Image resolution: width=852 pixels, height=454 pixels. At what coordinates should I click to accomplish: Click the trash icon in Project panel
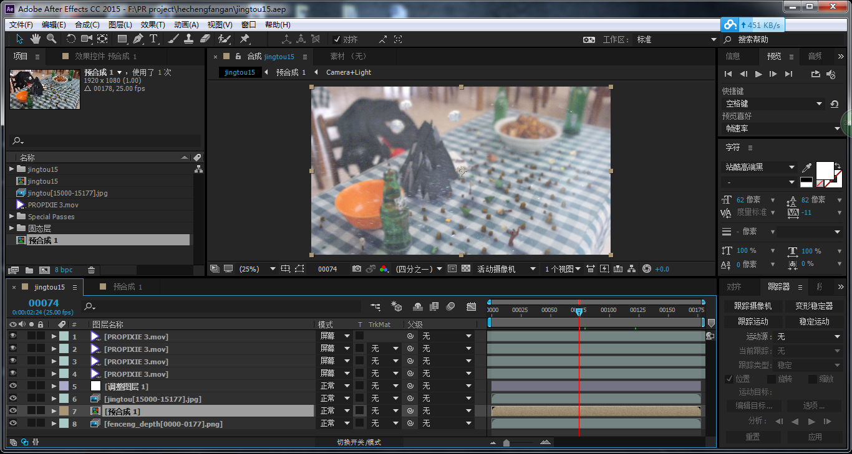pos(91,270)
